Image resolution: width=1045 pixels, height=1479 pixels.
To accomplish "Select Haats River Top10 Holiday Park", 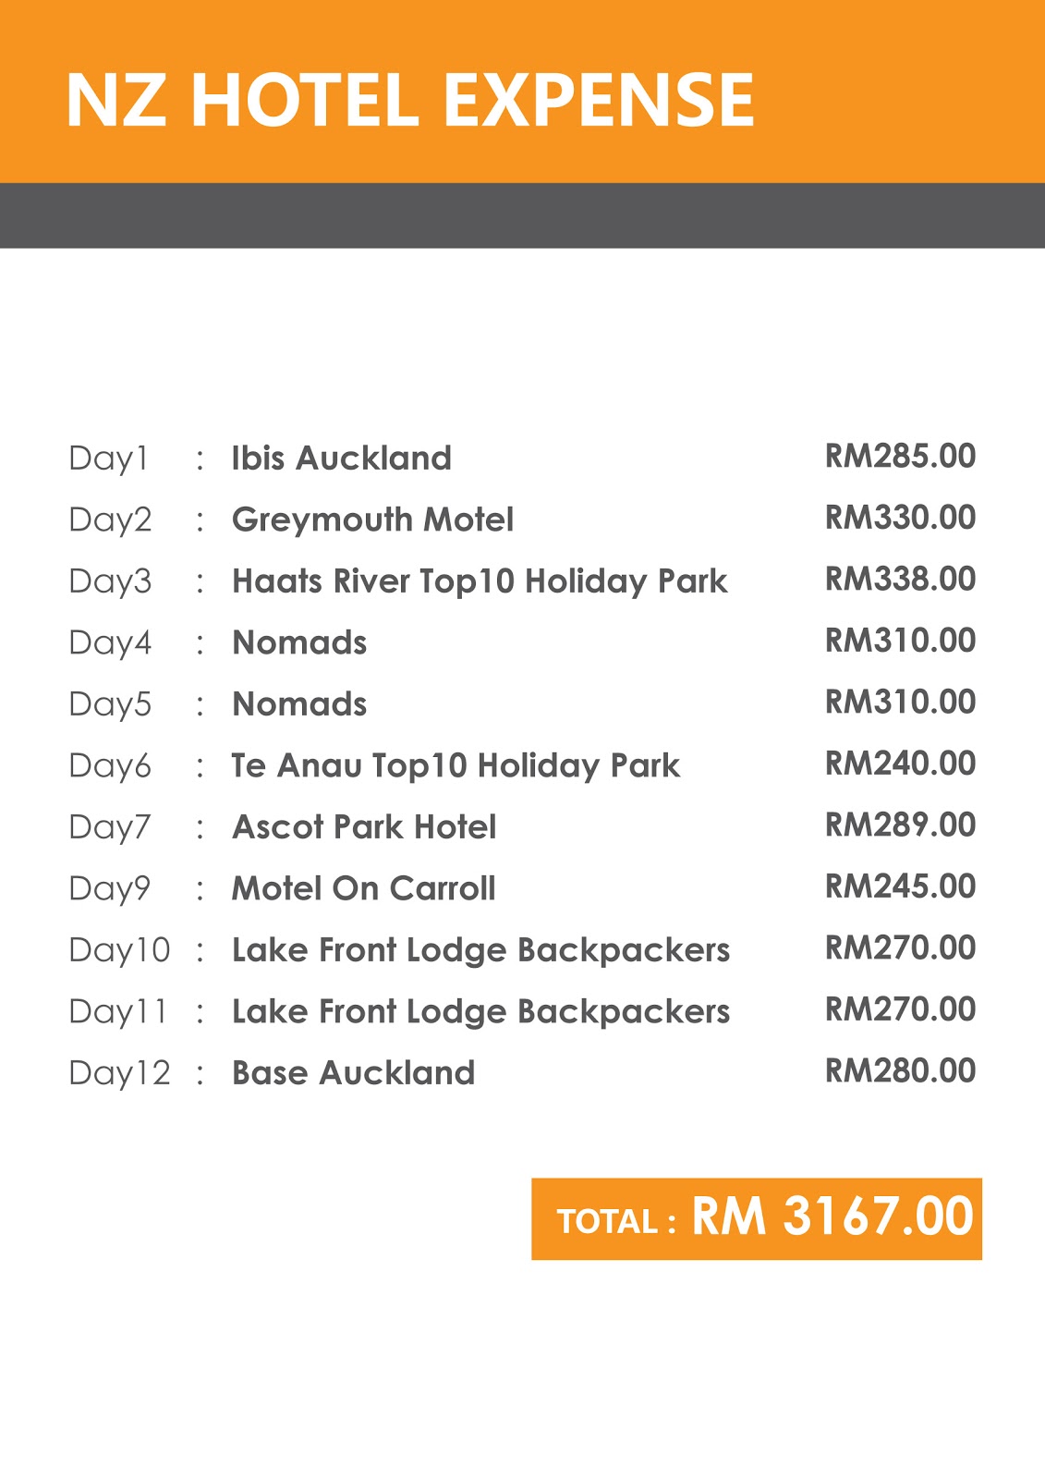I will pyautogui.click(x=480, y=581).
